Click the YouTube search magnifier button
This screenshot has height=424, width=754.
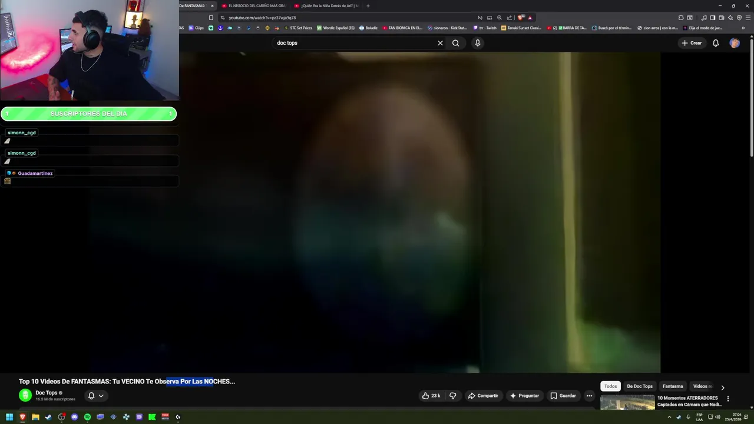coord(455,43)
